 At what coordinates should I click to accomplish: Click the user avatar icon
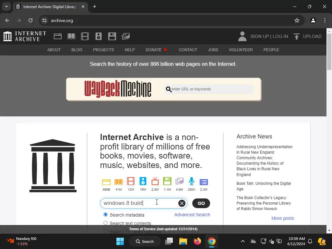pyautogui.click(x=242, y=36)
